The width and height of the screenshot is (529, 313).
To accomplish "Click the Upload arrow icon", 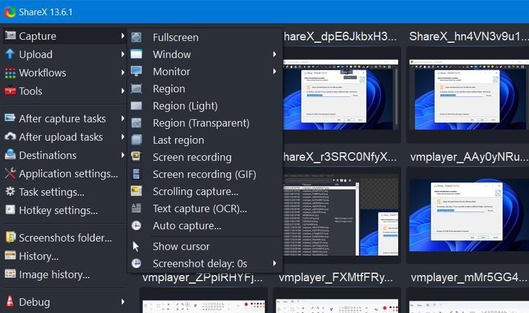I will [x=10, y=54].
